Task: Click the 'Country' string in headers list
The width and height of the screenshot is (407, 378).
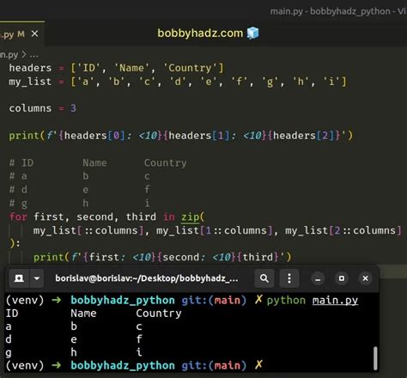Action: (191, 68)
